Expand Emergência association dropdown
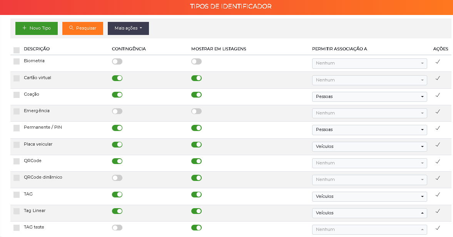Viewport: 453px width, 237px height. click(369, 113)
